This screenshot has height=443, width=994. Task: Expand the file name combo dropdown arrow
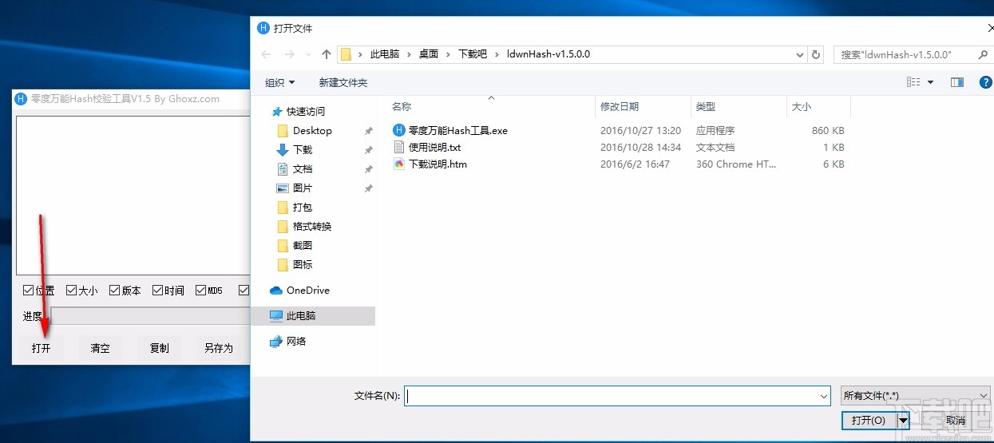[824, 395]
